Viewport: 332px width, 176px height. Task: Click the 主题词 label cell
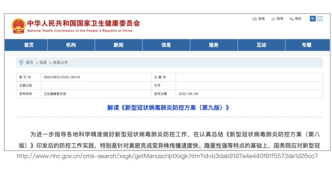point(164,77)
